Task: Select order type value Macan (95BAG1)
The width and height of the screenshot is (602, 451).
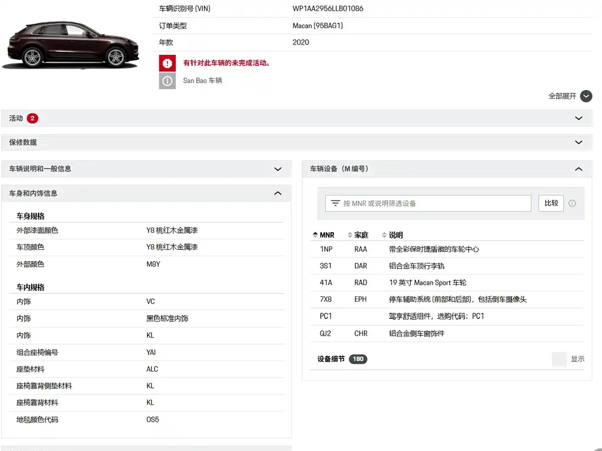Action: pyautogui.click(x=317, y=26)
